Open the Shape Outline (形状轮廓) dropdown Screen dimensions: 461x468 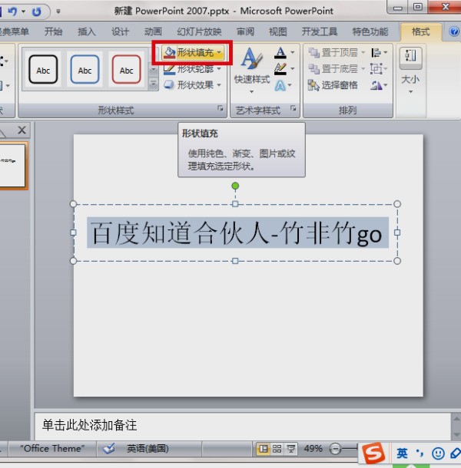tap(194, 69)
